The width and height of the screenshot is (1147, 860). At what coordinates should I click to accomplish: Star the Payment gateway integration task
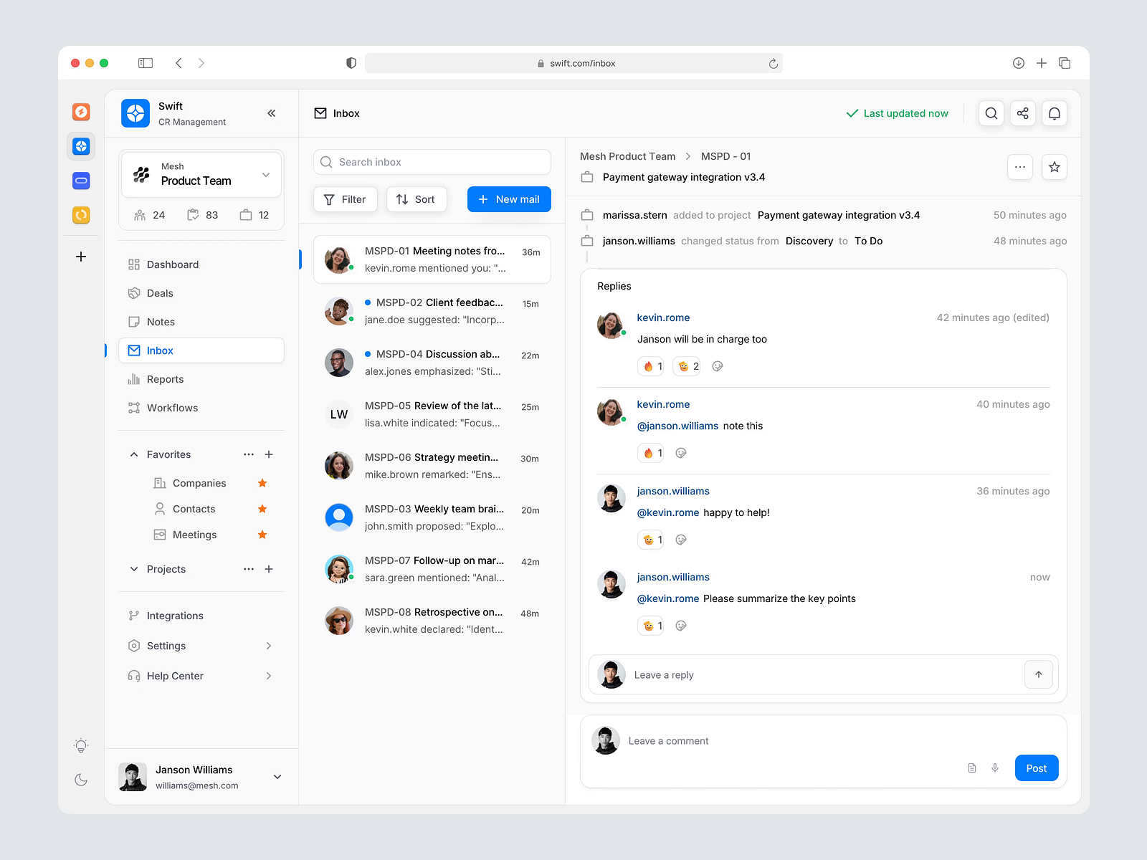[1054, 166]
